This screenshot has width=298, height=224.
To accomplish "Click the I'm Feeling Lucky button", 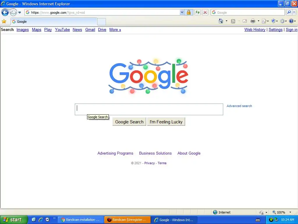I will pos(166,122).
